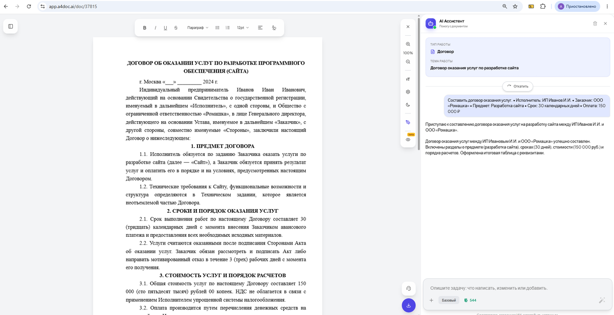Screen dimensions: 614x315
Task: Toggle underline formatting
Action: [165, 28]
